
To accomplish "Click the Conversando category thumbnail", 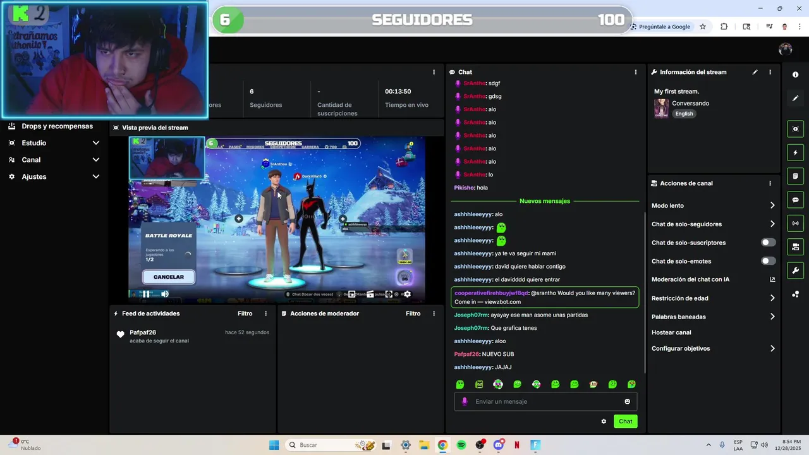I will point(661,108).
